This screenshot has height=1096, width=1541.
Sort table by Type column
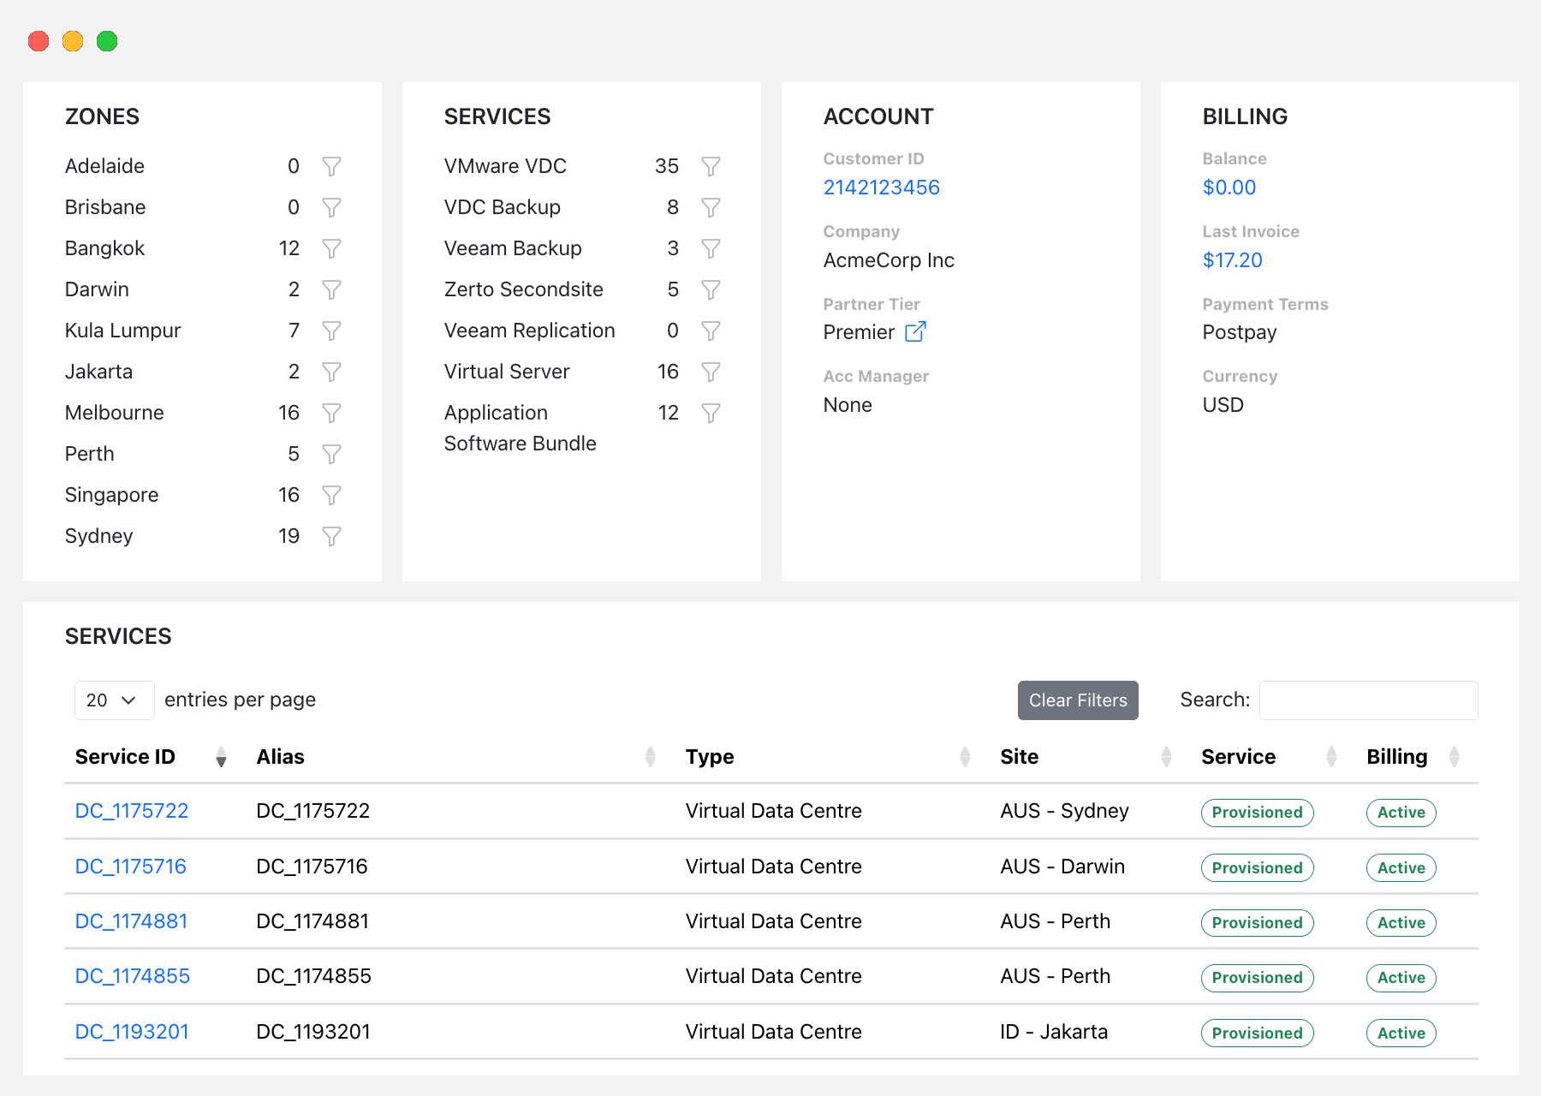[965, 757]
